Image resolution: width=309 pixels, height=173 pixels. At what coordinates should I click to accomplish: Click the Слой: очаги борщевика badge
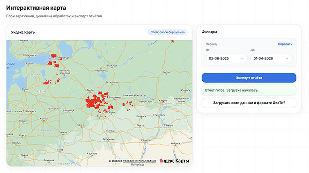pyautogui.click(x=168, y=32)
